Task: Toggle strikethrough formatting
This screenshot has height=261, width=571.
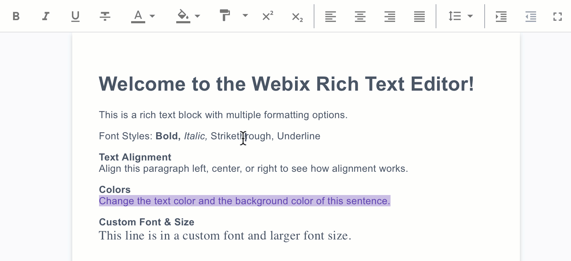Action: (105, 16)
